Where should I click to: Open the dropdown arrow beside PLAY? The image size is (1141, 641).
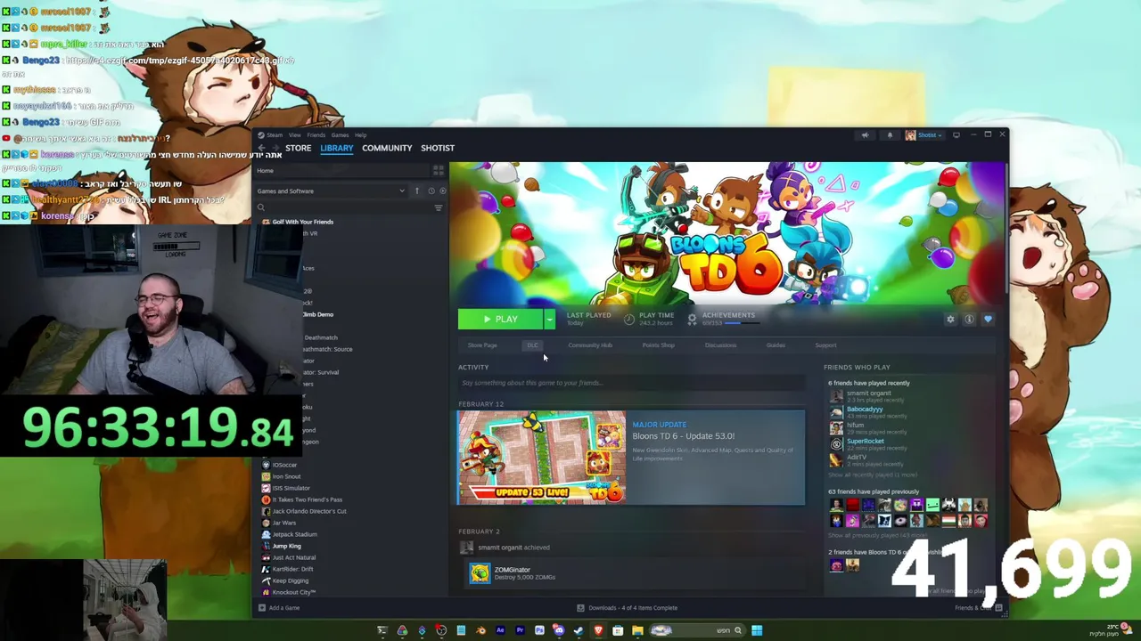[x=549, y=319]
